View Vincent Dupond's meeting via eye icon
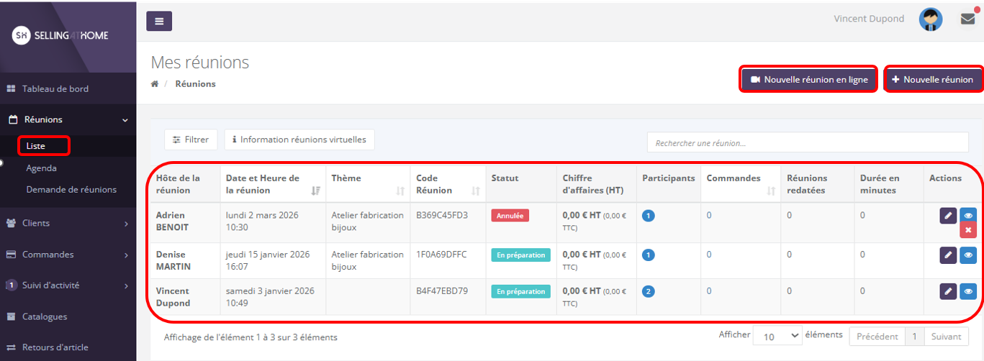Screen dimensions: 984x361 pos(967,291)
